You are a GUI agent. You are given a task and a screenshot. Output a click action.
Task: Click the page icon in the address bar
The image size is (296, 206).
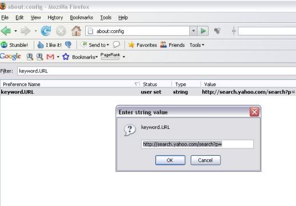pos(91,31)
